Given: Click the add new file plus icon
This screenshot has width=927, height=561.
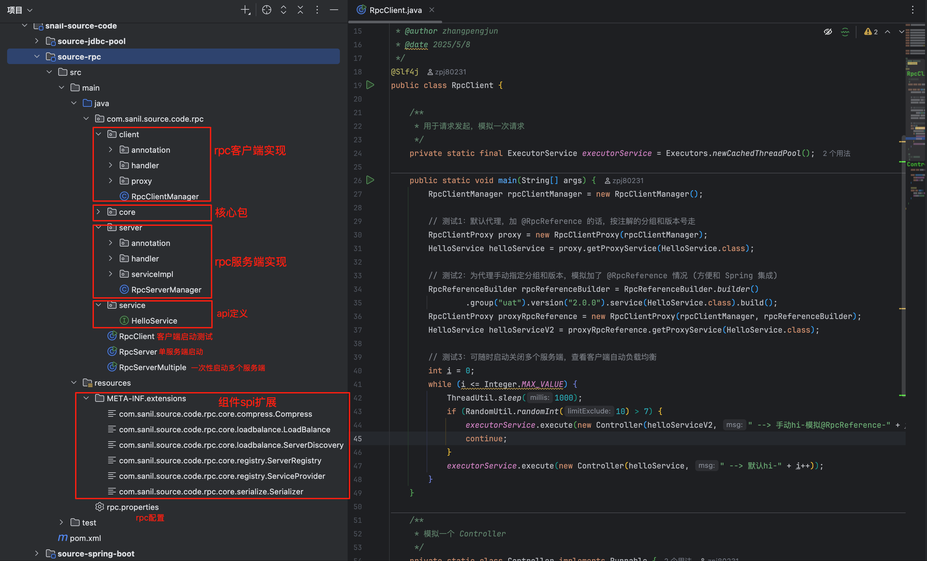Looking at the screenshot, I should (245, 10).
